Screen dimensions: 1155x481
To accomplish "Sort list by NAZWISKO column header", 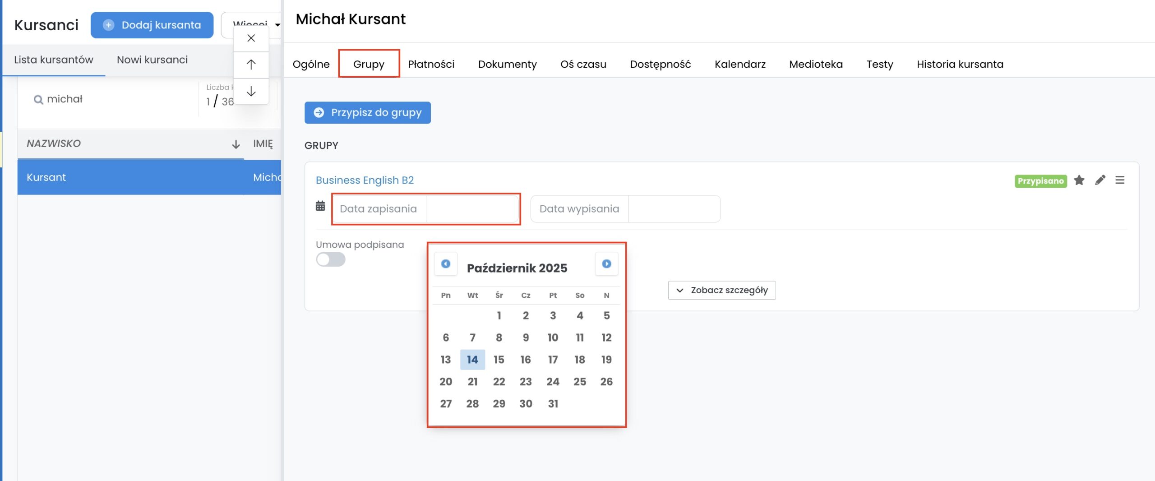I will click(54, 143).
